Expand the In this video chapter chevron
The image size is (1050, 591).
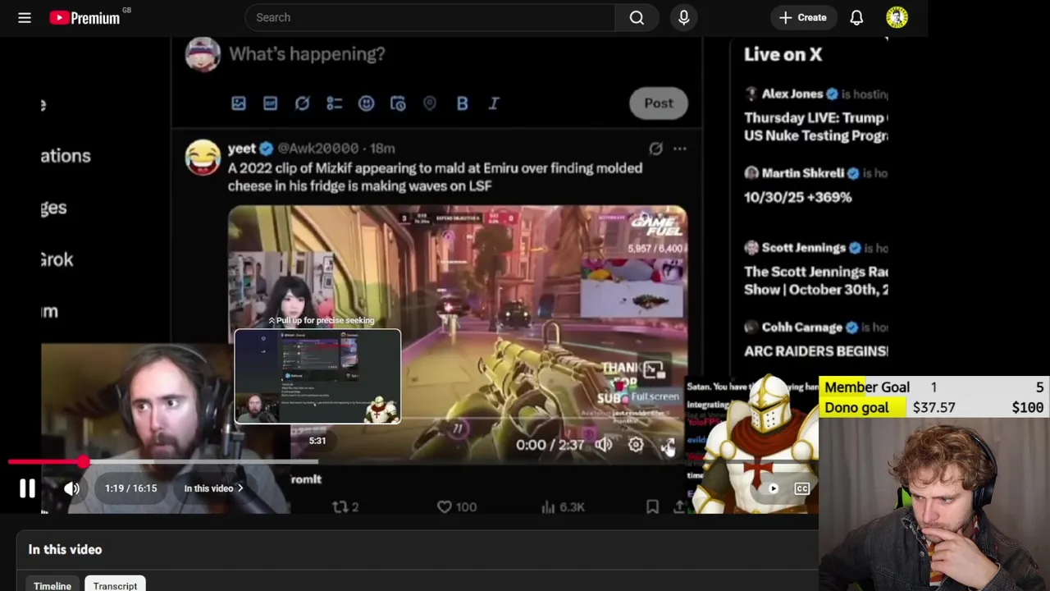[x=240, y=488]
